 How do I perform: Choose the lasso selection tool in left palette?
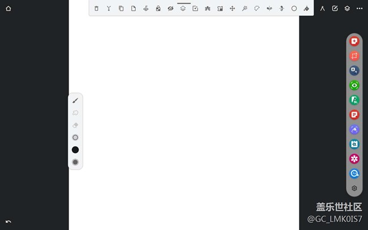pos(75,112)
